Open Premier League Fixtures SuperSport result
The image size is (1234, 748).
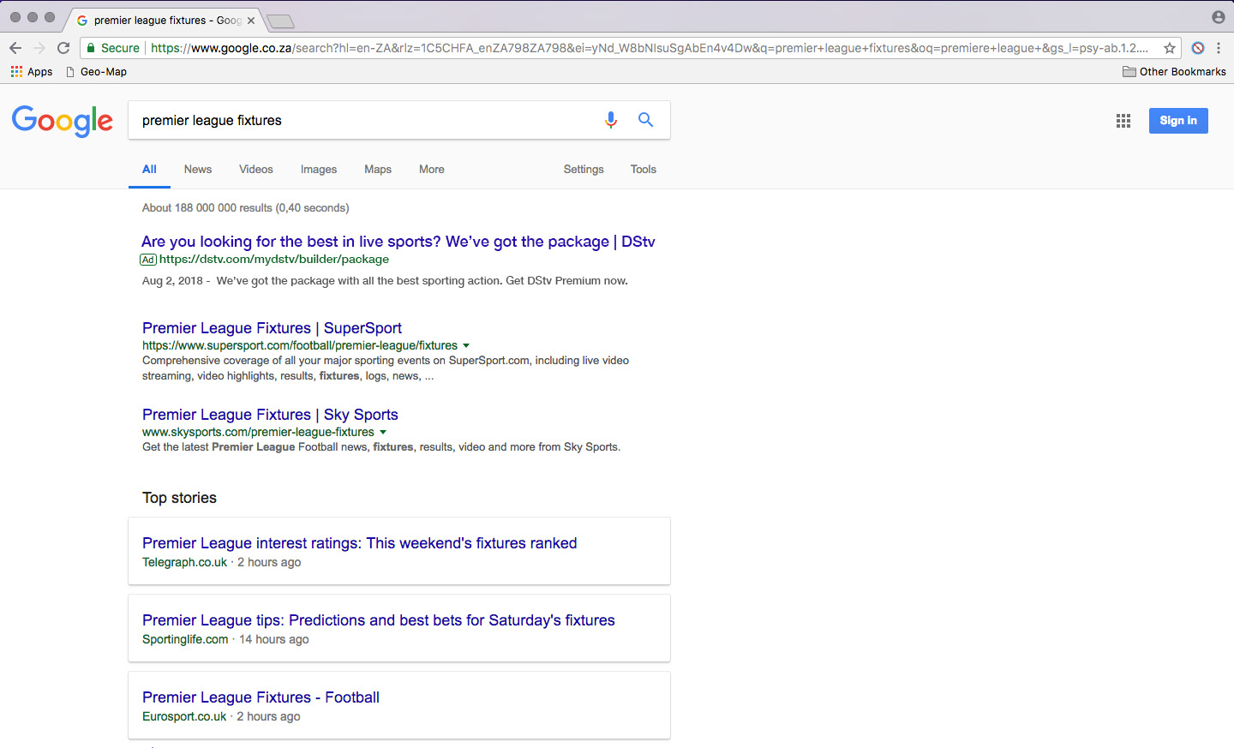coord(272,328)
